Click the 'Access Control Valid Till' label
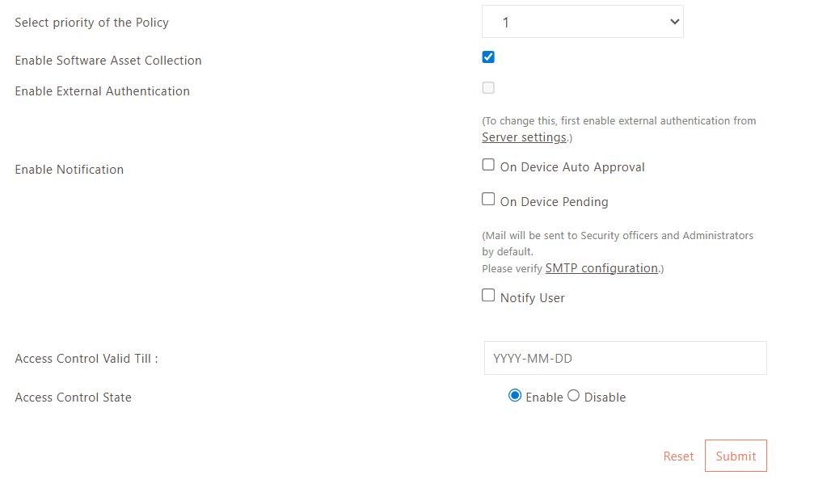Image resolution: width=835 pixels, height=488 pixels. [x=86, y=359]
